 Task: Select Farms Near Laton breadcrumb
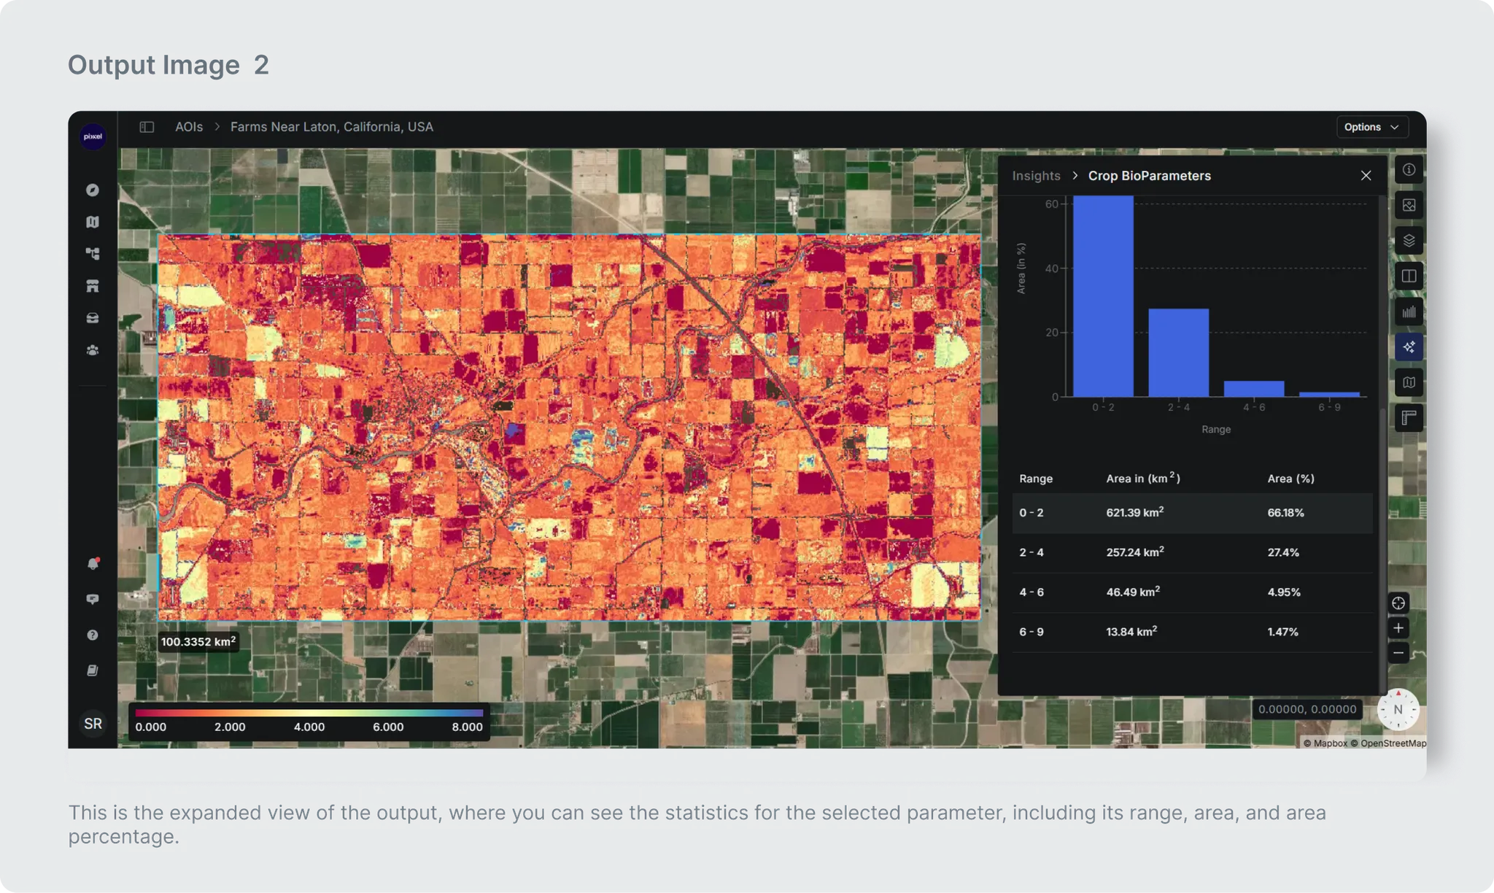332,127
